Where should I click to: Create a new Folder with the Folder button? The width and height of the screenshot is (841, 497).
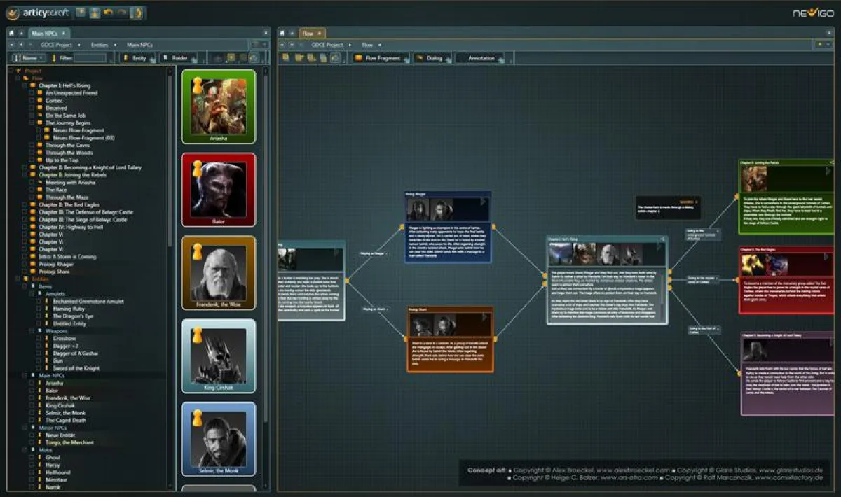[x=179, y=57]
